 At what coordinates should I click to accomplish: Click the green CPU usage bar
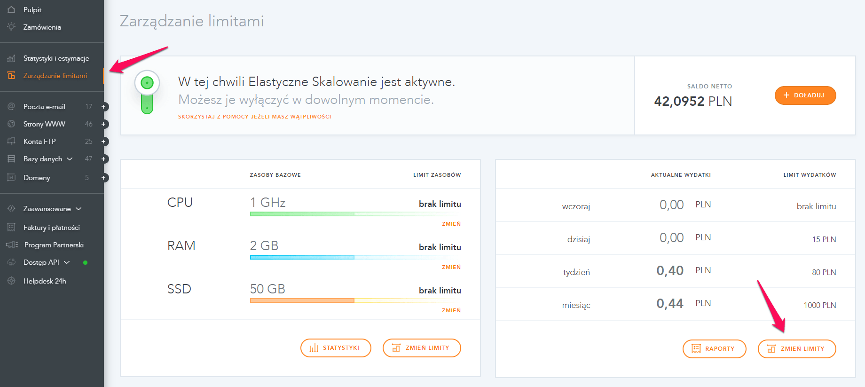(x=302, y=214)
